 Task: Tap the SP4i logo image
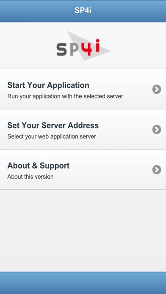(x=83, y=46)
